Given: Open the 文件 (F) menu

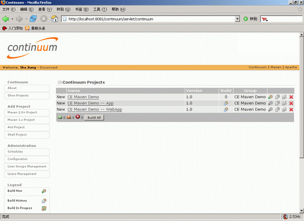Looking at the screenshot, I should 9,9.
